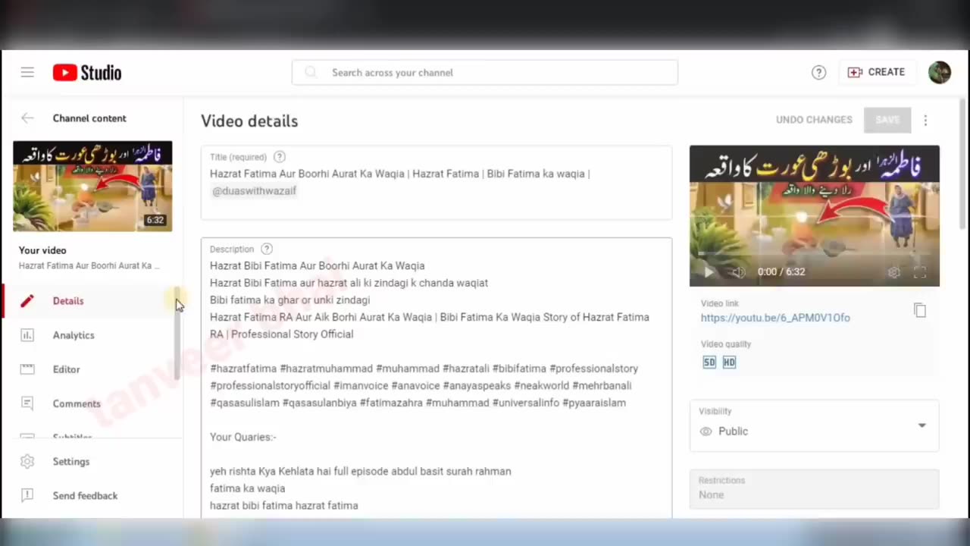Screen dimensions: 970x546
Task: Click in the Title text field
Action: pos(436,183)
